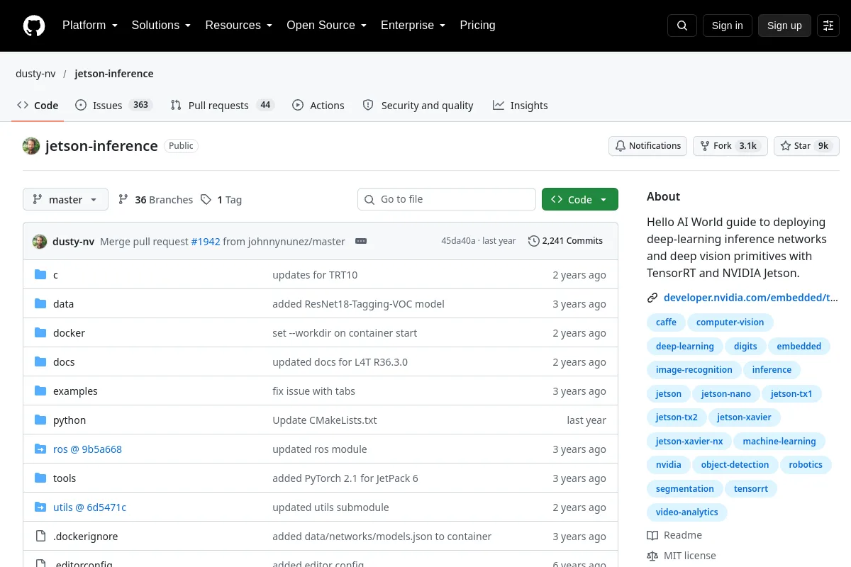Expand the Open Source dropdown
Viewport: 851px width, 567px height.
[x=326, y=26]
